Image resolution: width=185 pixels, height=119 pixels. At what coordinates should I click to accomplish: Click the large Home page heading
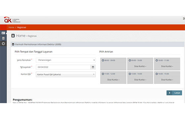[x=21, y=36]
